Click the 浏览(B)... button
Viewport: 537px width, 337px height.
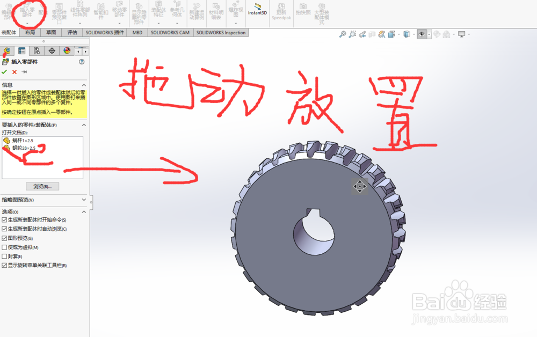click(42, 186)
